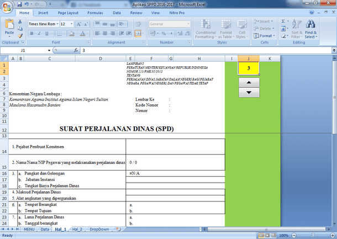Open Cell Styles gallery
This screenshot has height=239, width=337.
click(242, 29)
